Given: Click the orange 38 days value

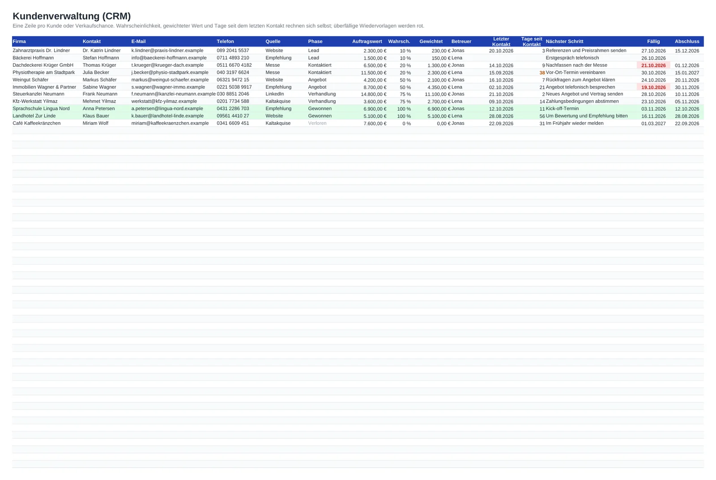Looking at the screenshot, I should click(x=542, y=73).
